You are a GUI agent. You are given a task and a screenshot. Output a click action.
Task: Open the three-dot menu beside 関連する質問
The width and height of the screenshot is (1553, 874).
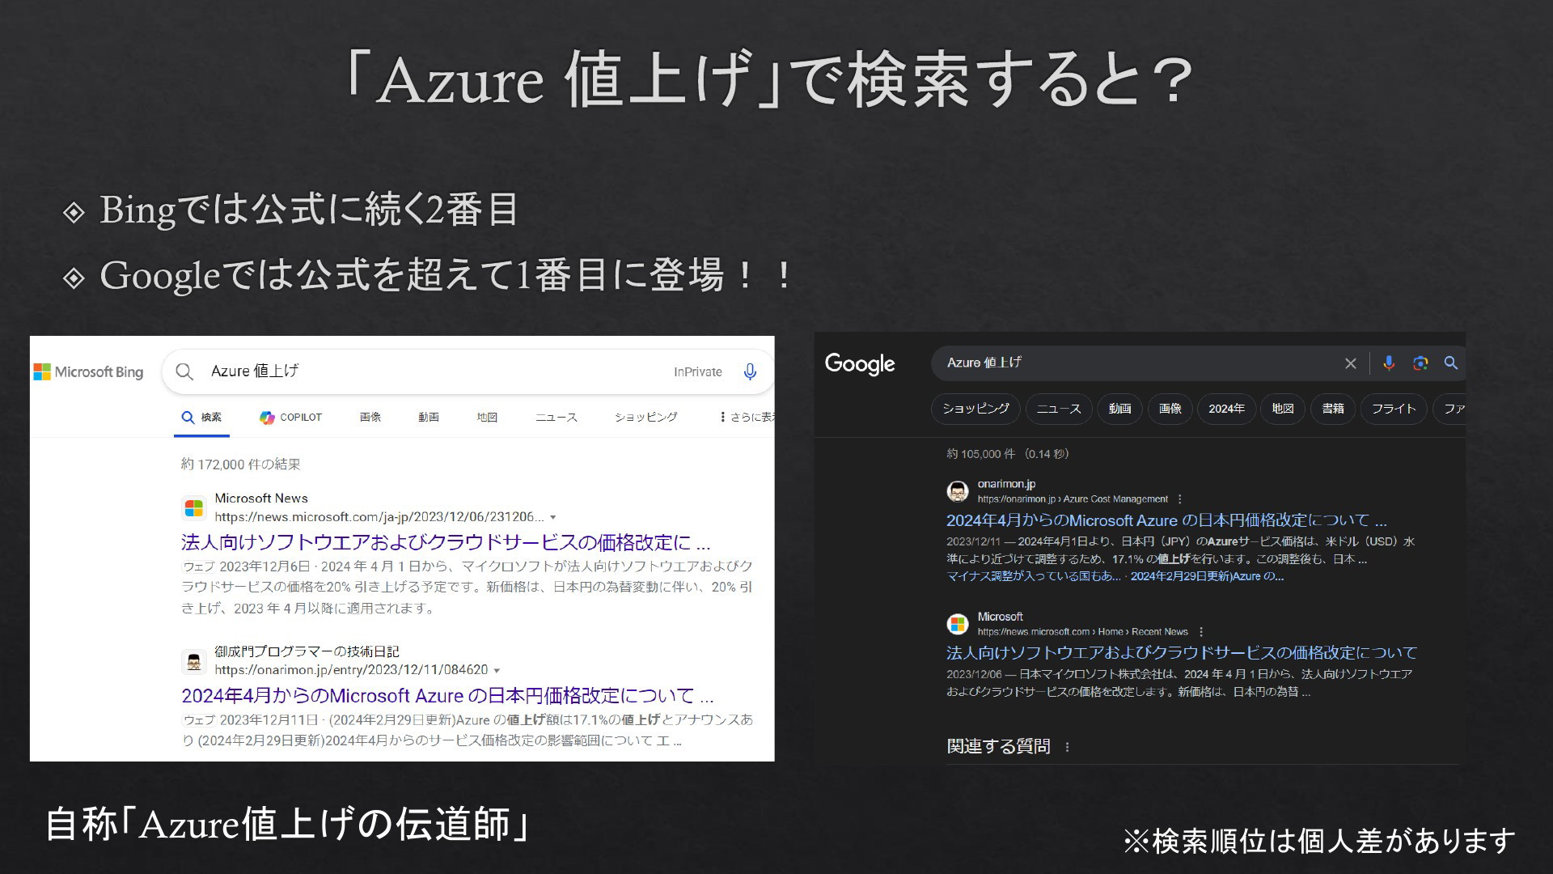pyautogui.click(x=1067, y=747)
